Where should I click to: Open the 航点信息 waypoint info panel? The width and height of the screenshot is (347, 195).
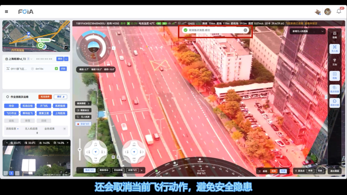point(334,89)
